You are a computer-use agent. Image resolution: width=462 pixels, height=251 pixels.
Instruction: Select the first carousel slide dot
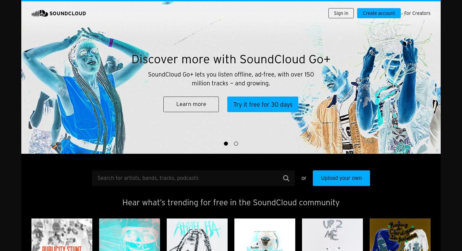coord(226,144)
